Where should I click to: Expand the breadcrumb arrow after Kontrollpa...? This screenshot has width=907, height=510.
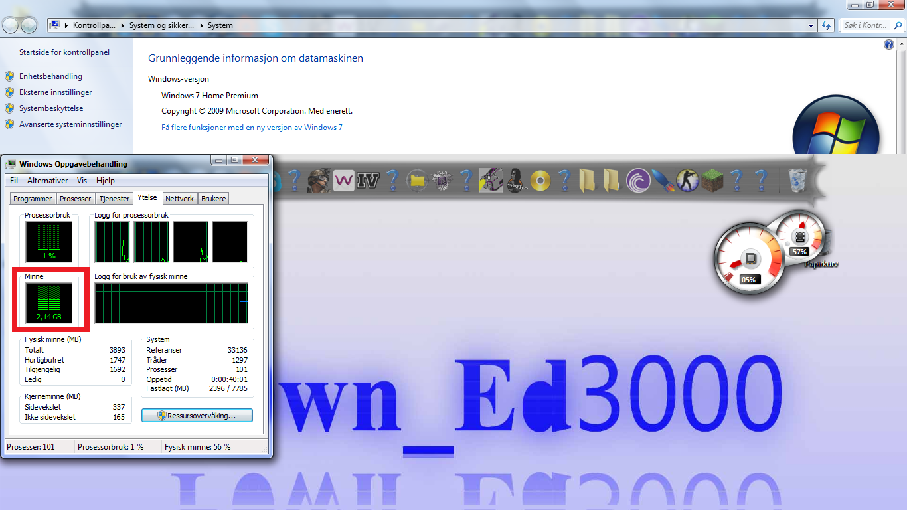122,25
